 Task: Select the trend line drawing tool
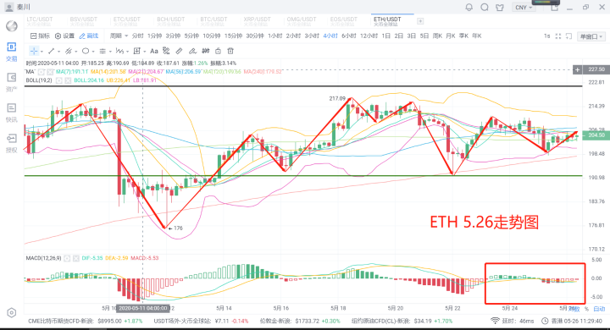[51, 51]
